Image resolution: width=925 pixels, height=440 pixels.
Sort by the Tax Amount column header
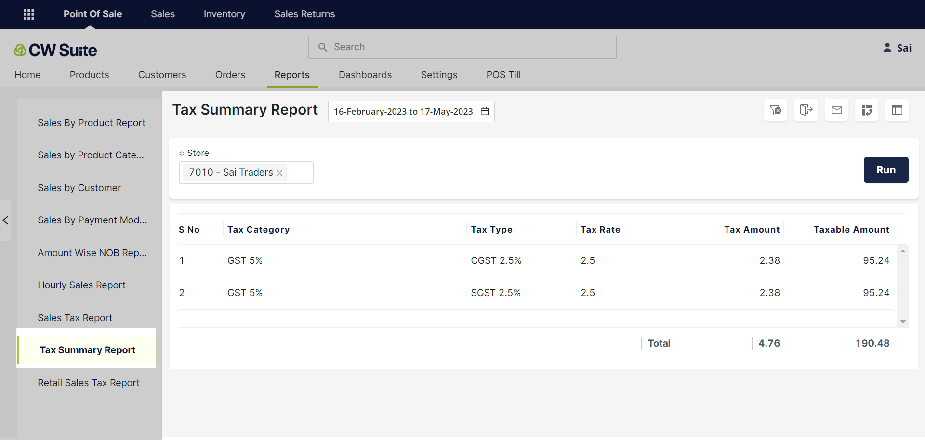click(751, 230)
